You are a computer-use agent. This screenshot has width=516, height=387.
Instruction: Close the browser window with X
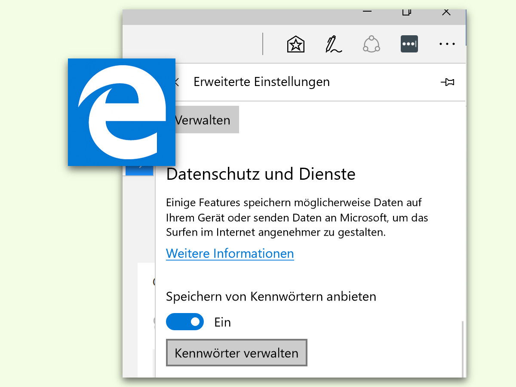446,12
